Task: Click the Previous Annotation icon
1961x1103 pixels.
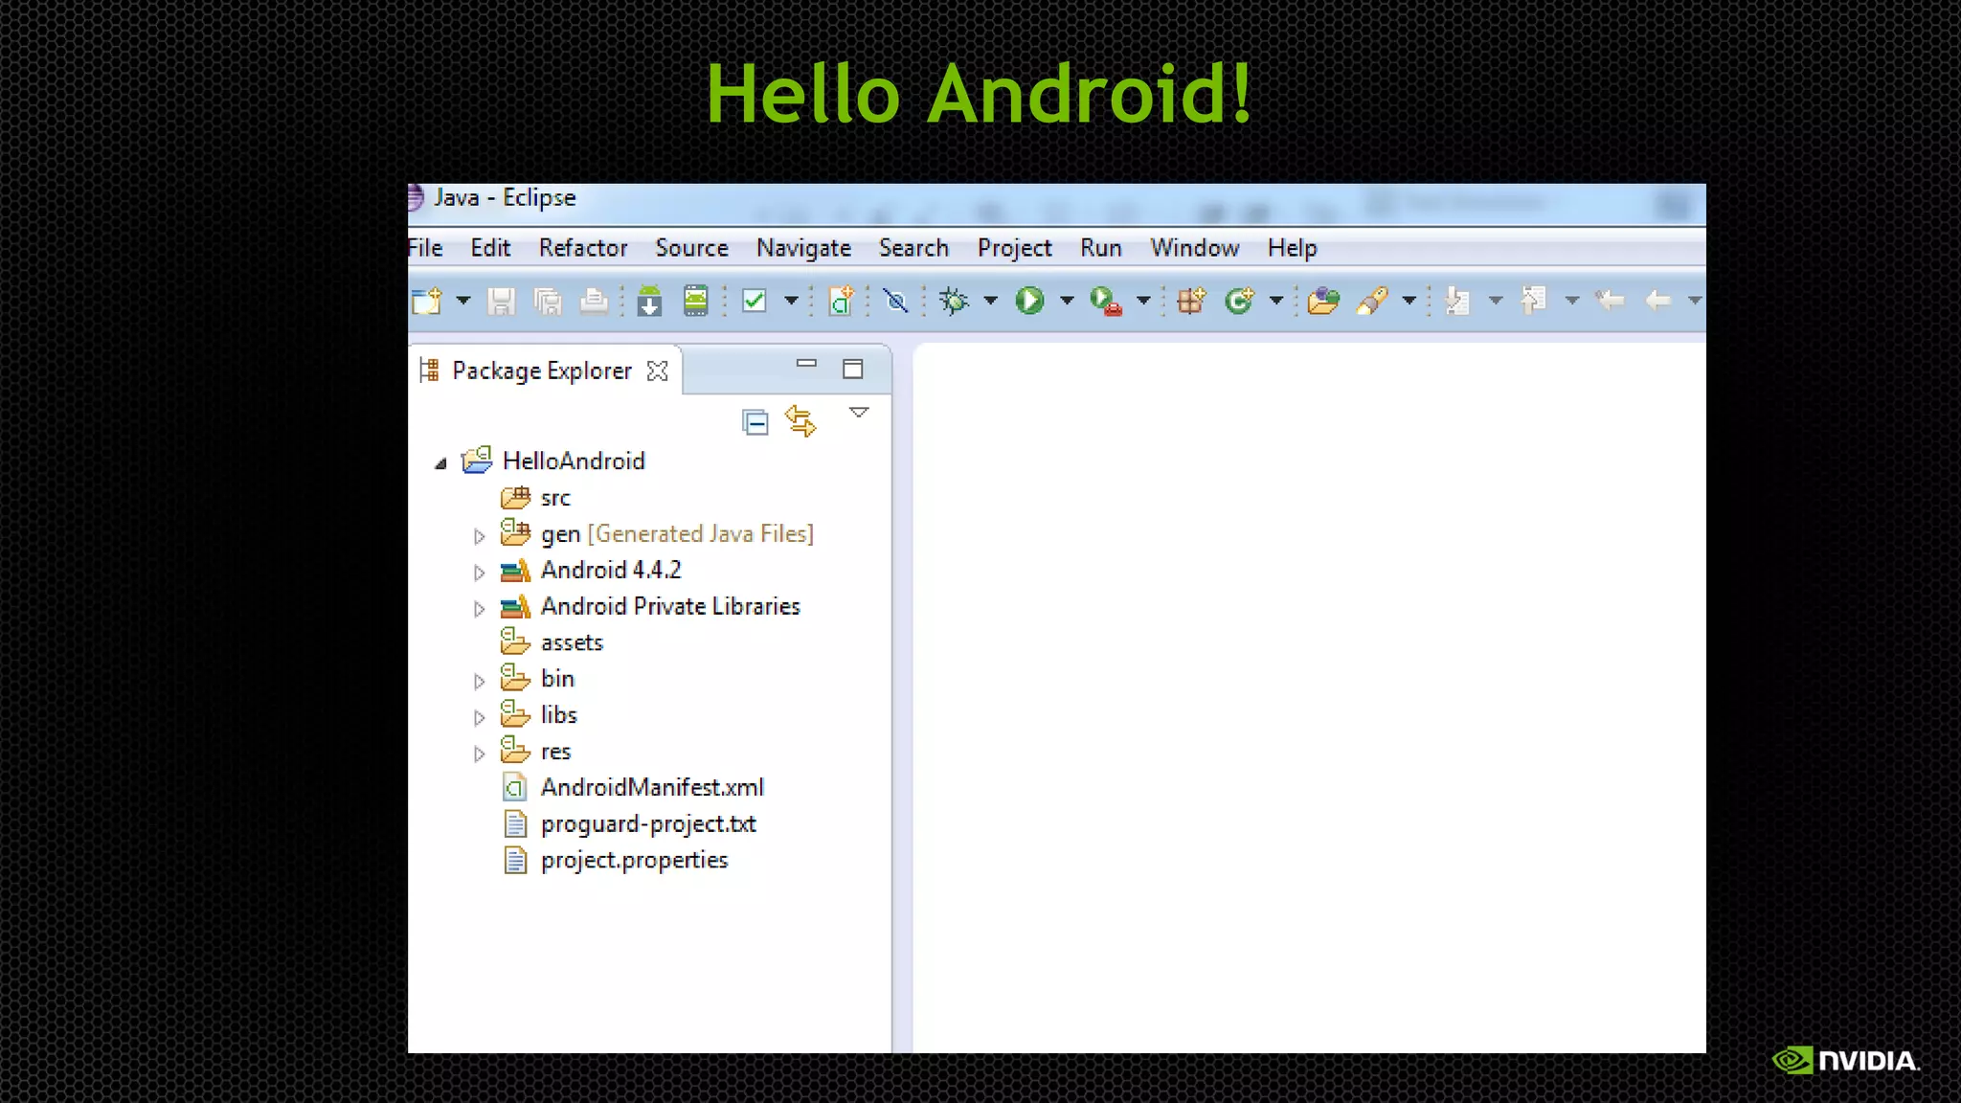Action: tap(1534, 301)
